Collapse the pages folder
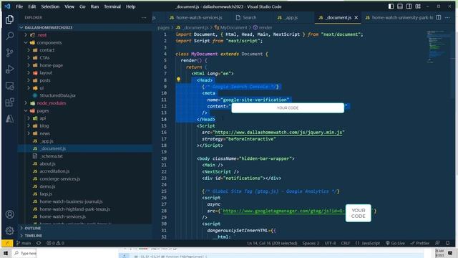458x258 pixels. [26, 110]
